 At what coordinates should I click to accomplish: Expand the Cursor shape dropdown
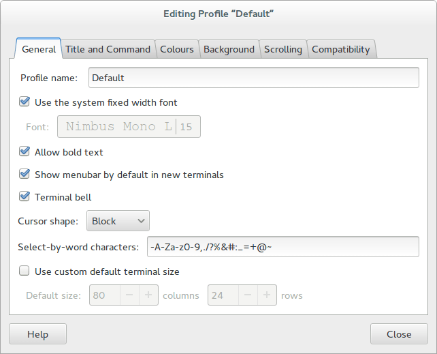tap(118, 221)
